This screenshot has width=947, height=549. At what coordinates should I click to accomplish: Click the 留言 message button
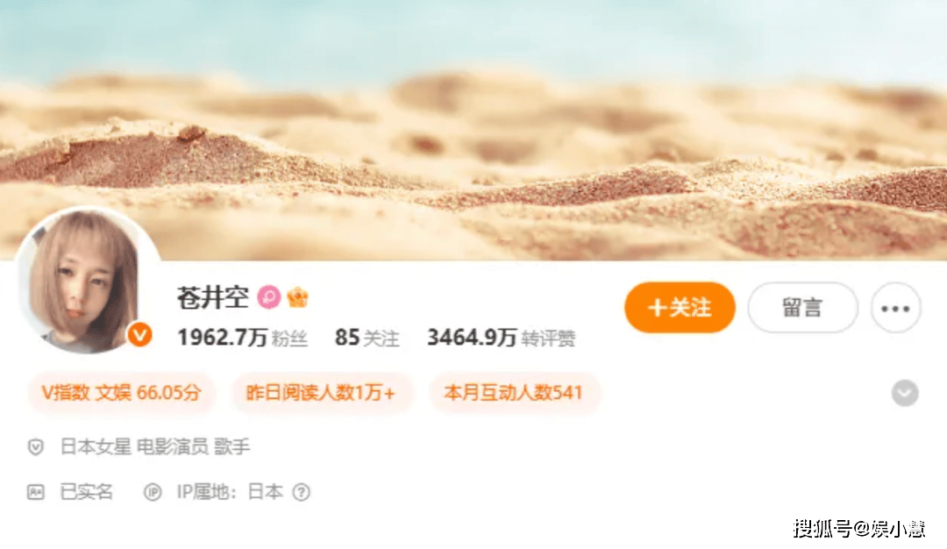tap(802, 308)
